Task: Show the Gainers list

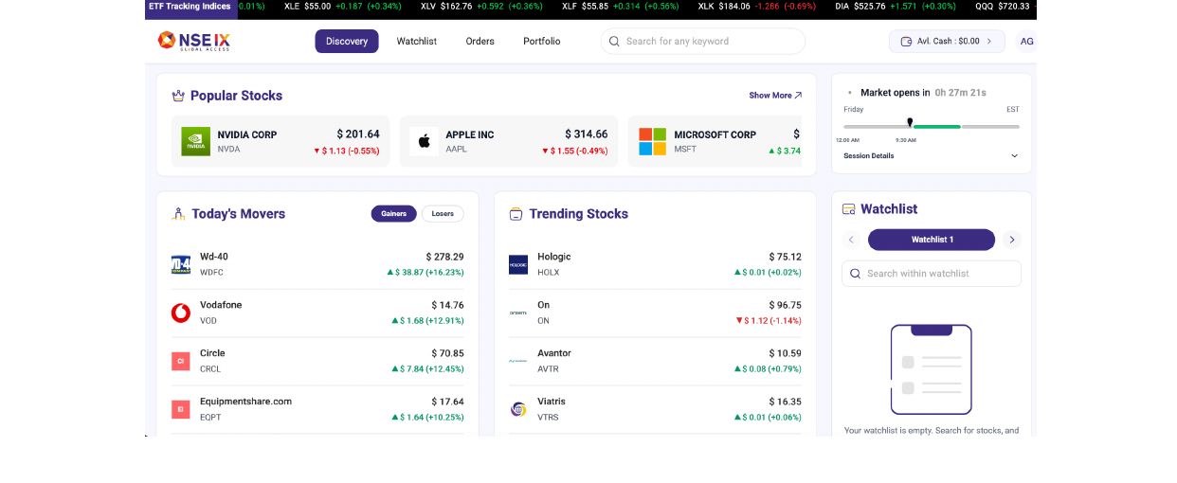Action: pos(393,214)
